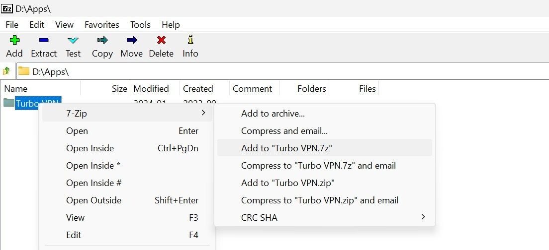Click the folder icon in address bar
The width and height of the screenshot is (549, 250).
pos(23,71)
